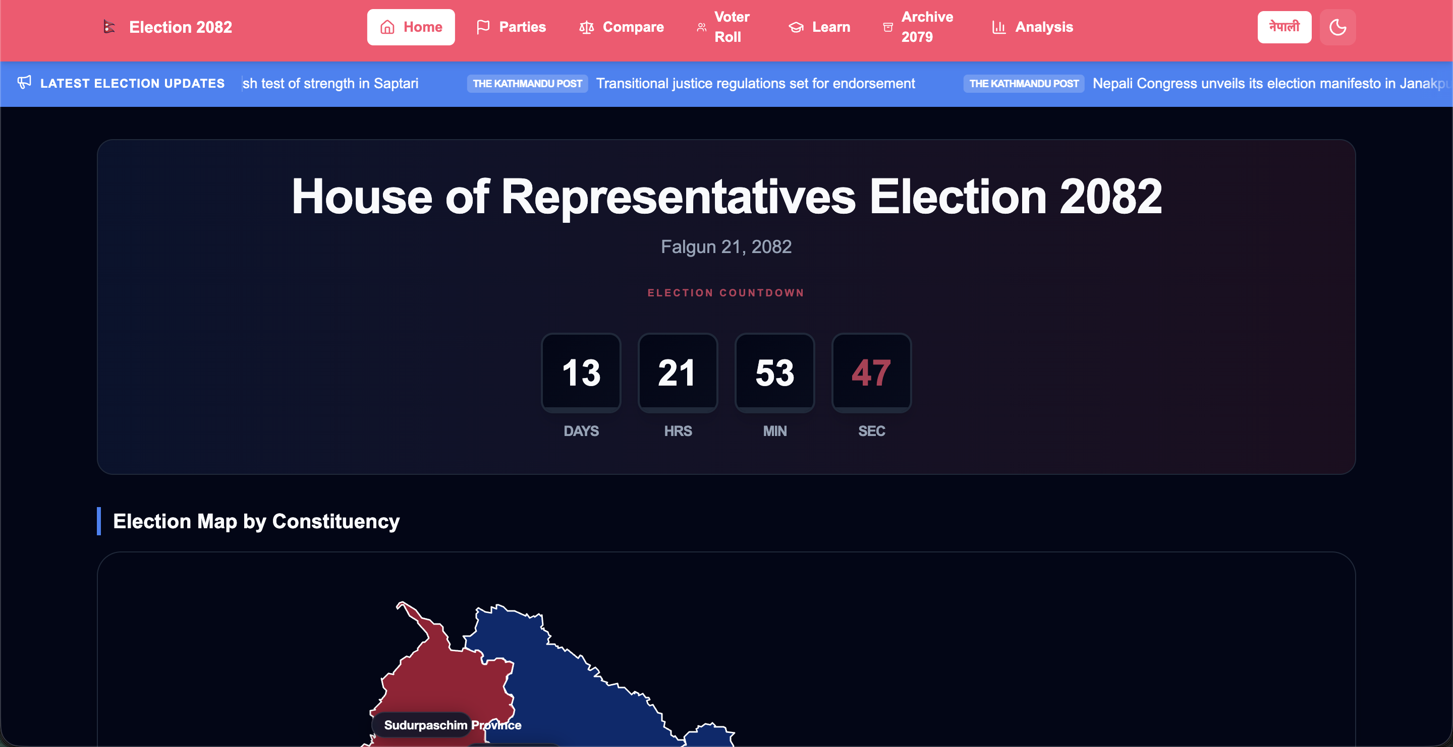
Task: Click the megaphone icon beside Latest Election Updates
Action: pos(24,82)
